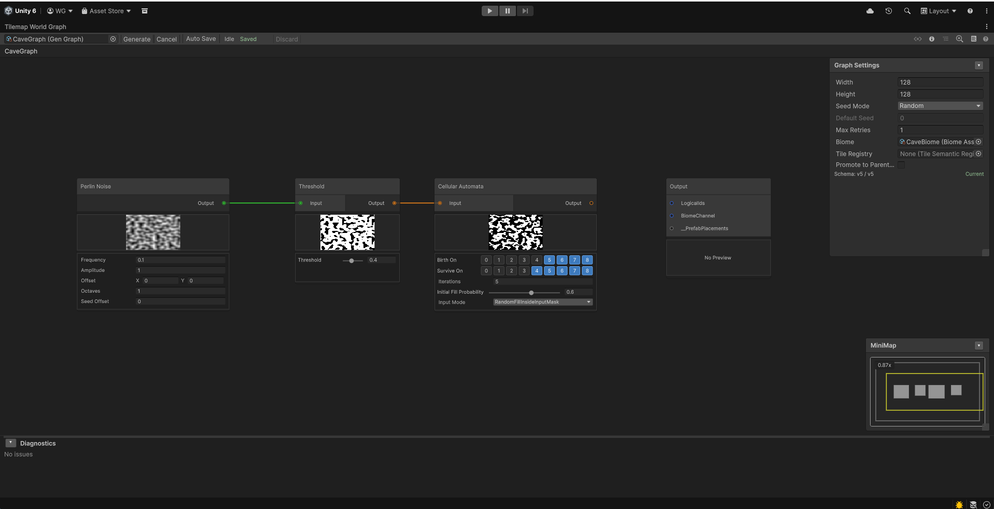
Task: Click the Cellular Automata Output port
Action: 591,203
